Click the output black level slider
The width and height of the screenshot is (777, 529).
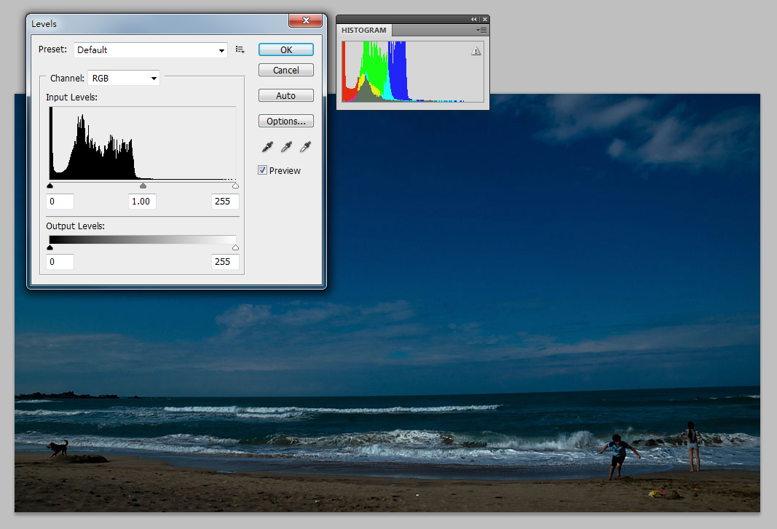(50, 247)
